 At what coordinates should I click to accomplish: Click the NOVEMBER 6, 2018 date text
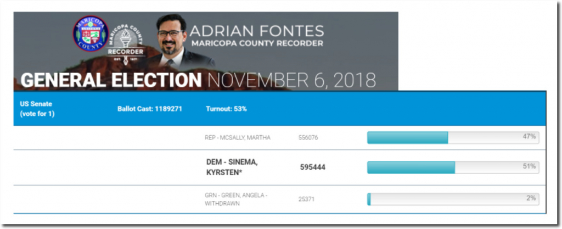[292, 81]
